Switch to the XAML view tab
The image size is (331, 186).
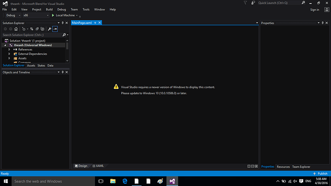point(98,166)
